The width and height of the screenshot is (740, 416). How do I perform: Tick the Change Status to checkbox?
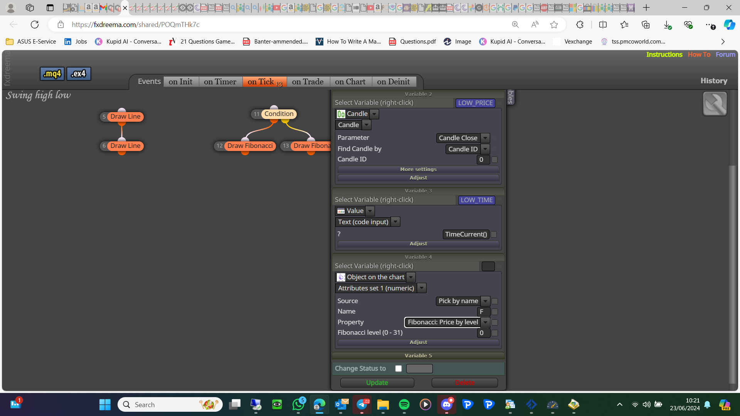point(399,369)
